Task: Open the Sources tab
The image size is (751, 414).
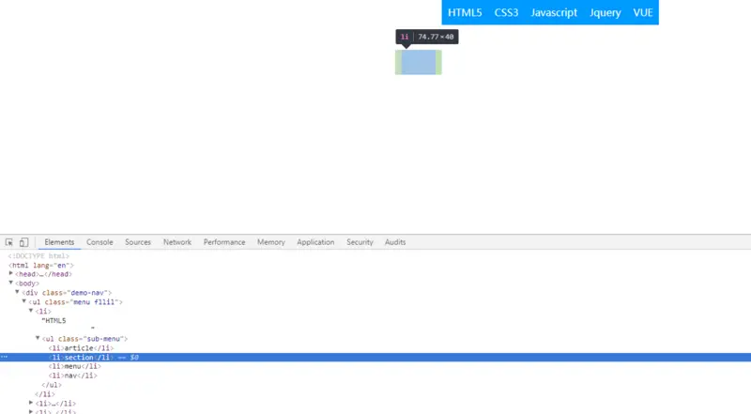Action: 138,242
